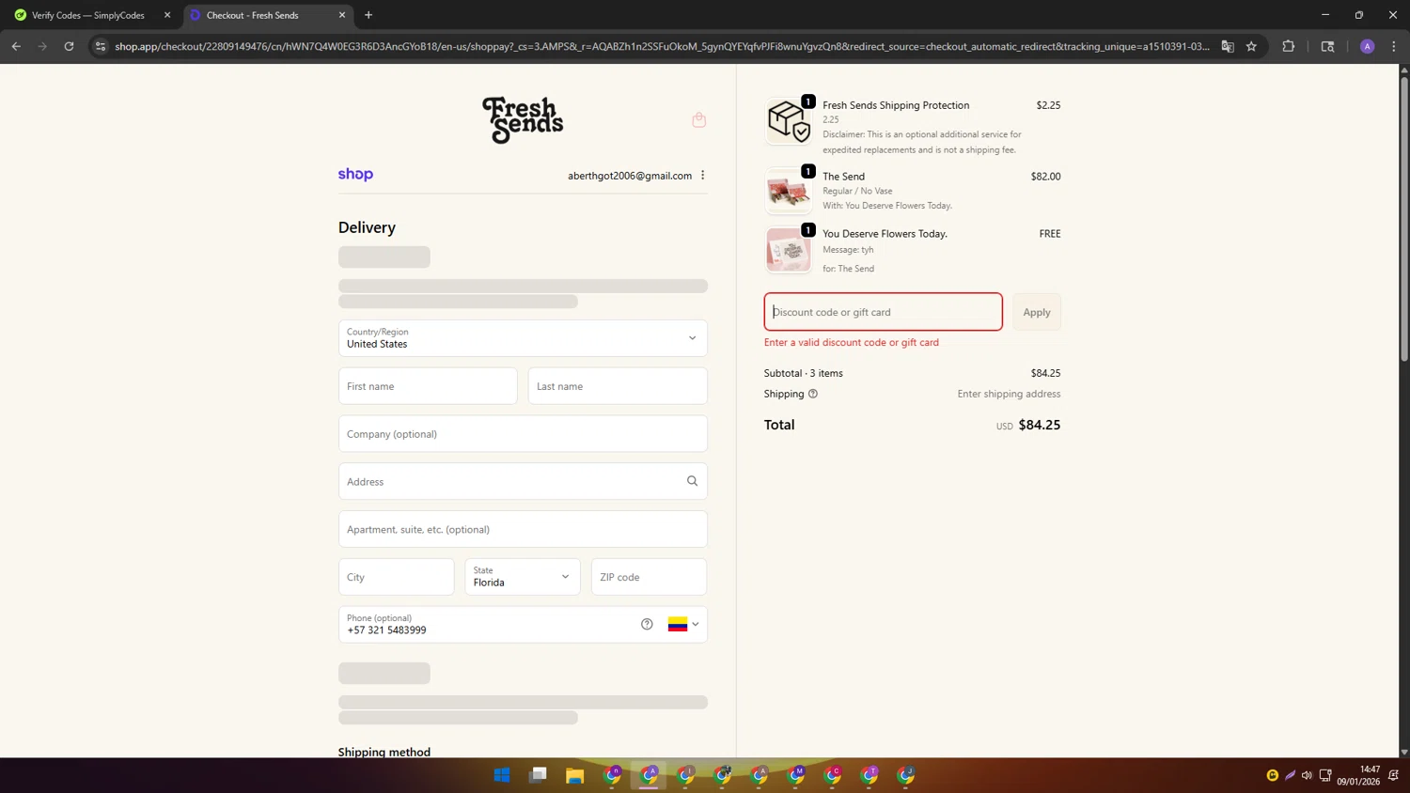This screenshot has width=1410, height=793.
Task: Switch to the Verify Codes — SimplyCodes tab
Action: (87, 15)
